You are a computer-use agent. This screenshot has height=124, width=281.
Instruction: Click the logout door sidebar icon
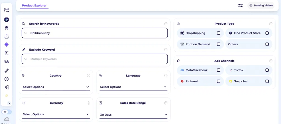pos(7,87)
